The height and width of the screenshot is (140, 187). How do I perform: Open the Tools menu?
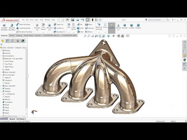(x=41, y=20)
